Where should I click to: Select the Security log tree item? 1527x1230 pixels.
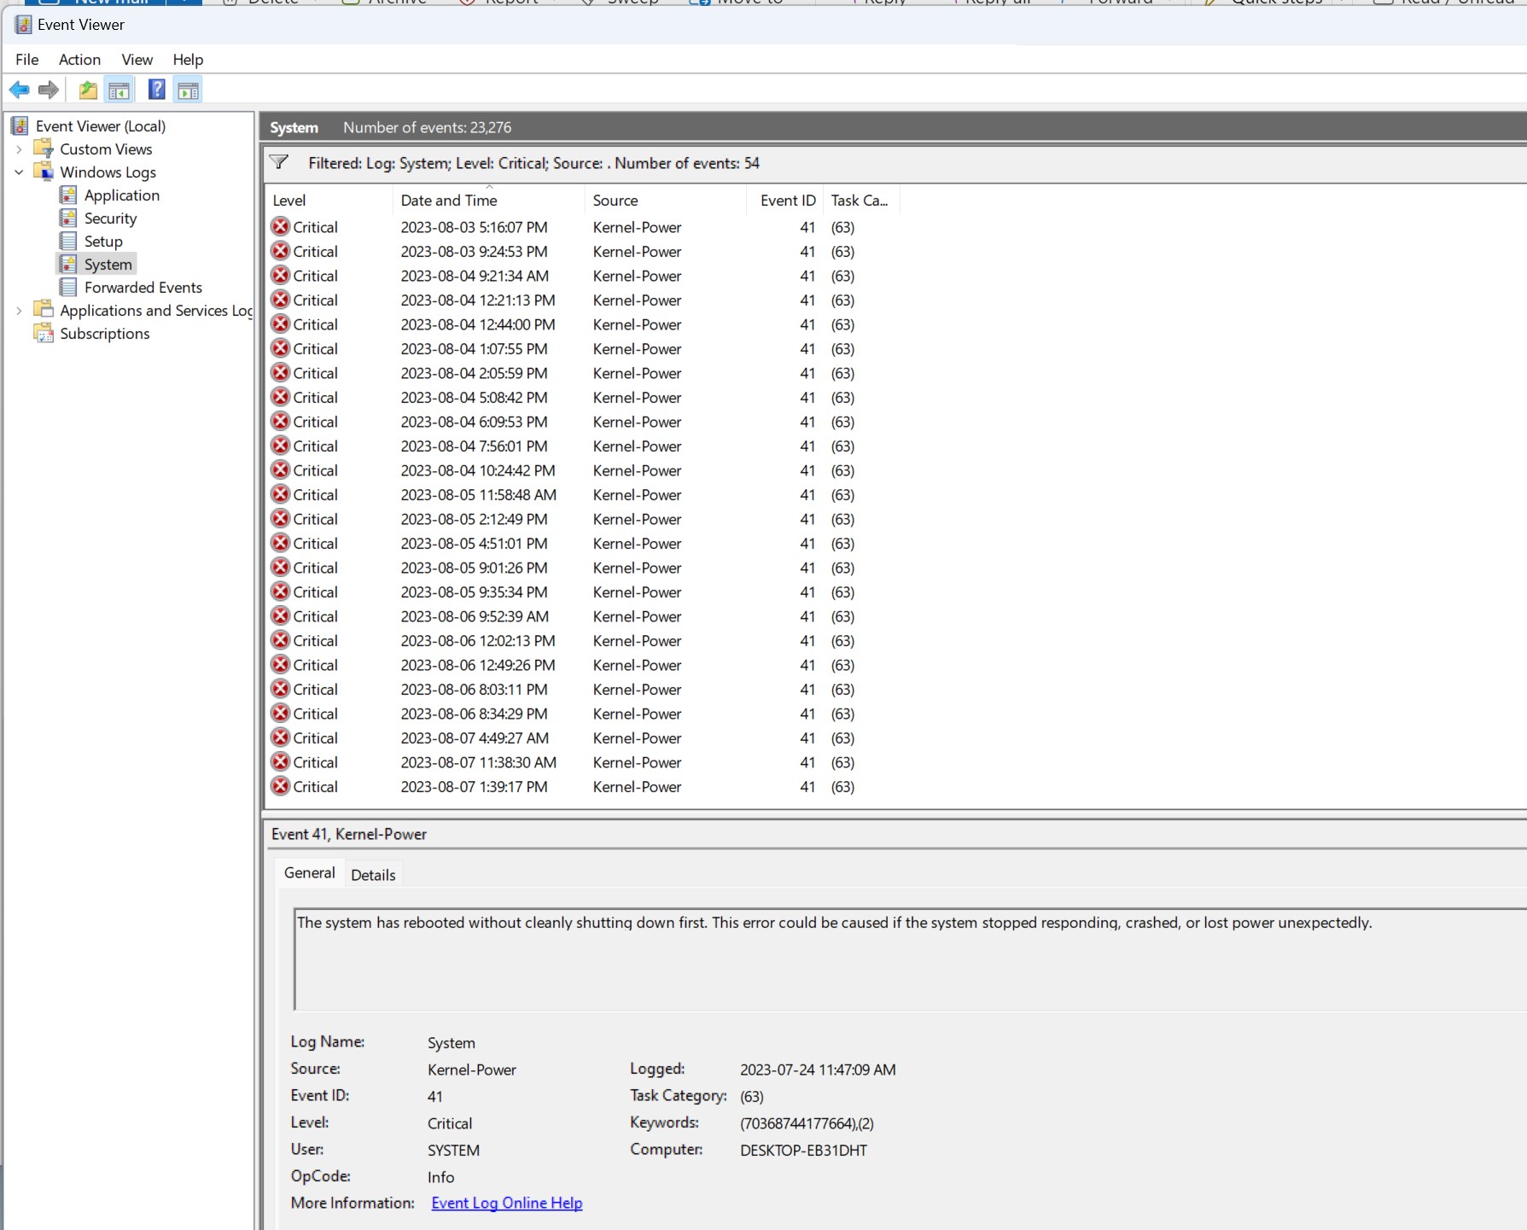pos(110,218)
